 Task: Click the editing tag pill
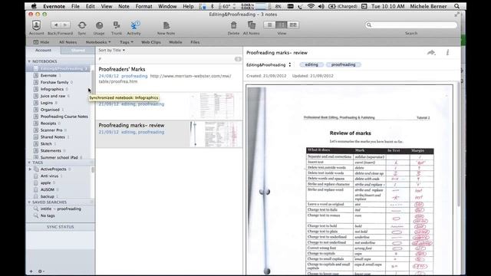tap(311, 64)
